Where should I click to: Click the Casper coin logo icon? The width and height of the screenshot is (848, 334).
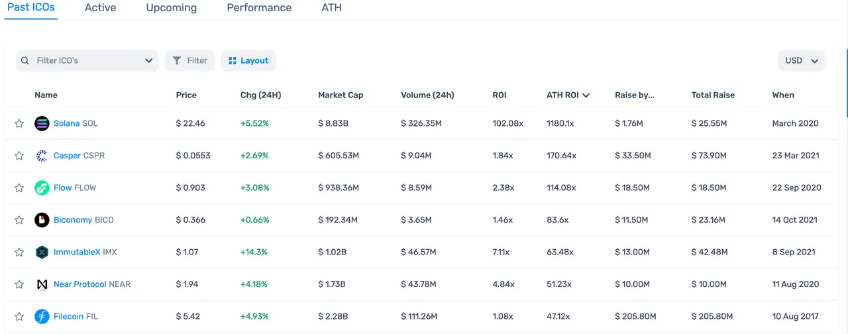click(42, 156)
